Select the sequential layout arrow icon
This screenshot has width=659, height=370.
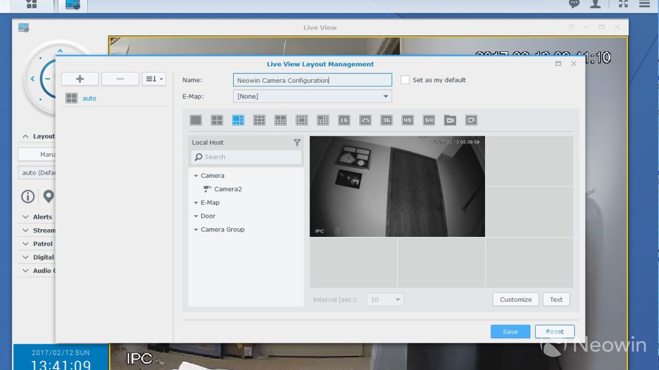[471, 120]
